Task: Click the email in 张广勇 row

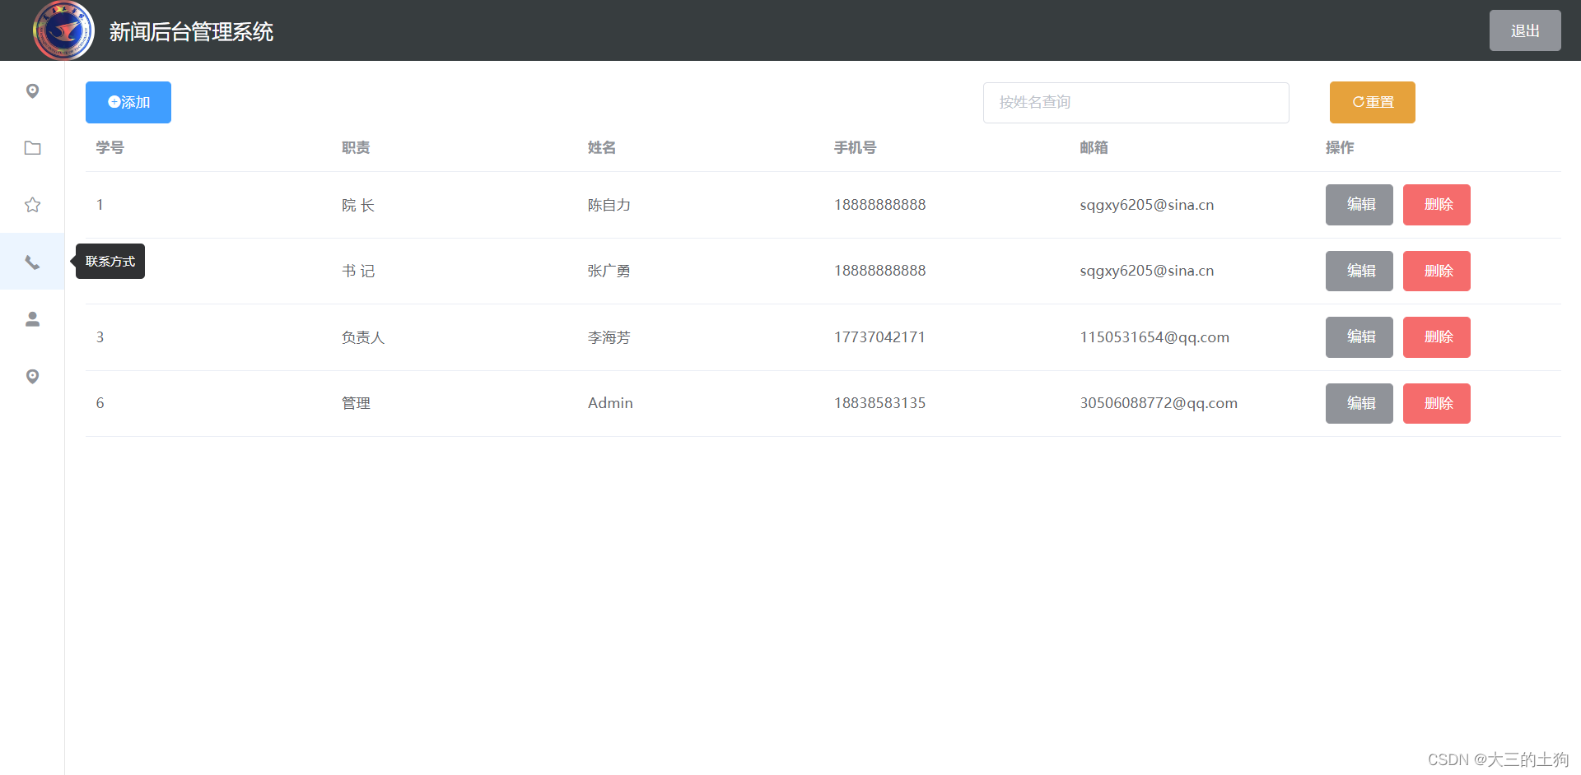Action: tap(1147, 271)
